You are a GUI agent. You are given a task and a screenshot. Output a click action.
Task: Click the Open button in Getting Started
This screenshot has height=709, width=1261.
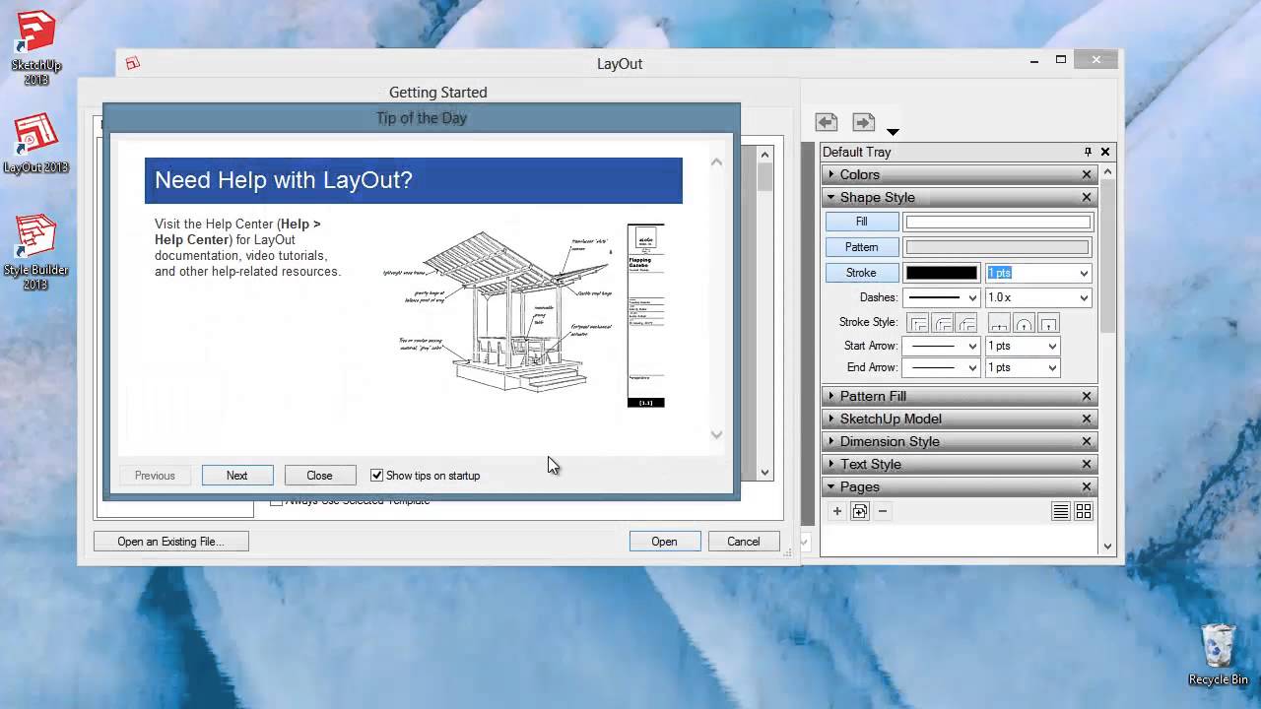click(664, 541)
